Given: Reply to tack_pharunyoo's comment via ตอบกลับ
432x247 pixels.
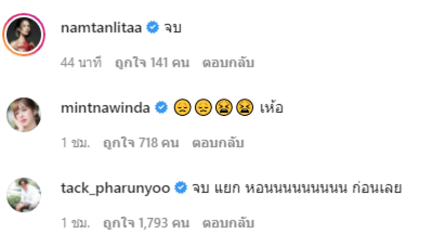Looking at the screenshot, I should [x=228, y=223].
